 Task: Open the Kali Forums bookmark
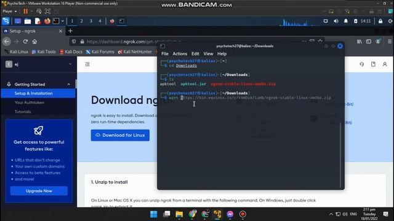click(x=100, y=52)
